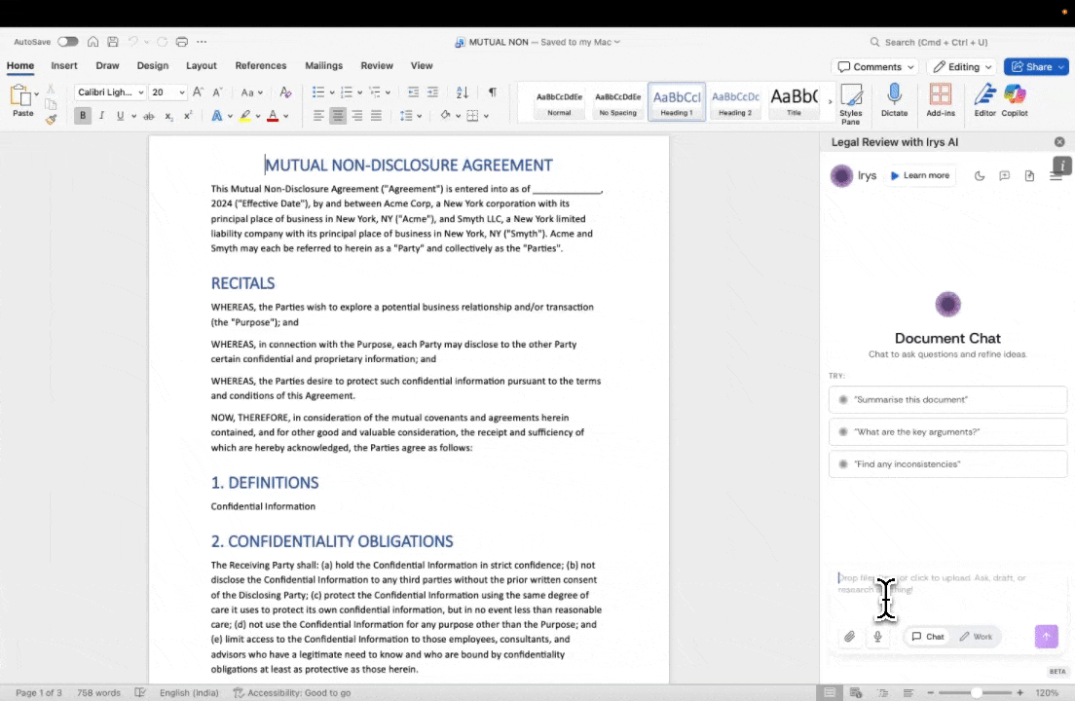This screenshot has width=1075, height=701.
Task: Align text left
Action: point(318,116)
